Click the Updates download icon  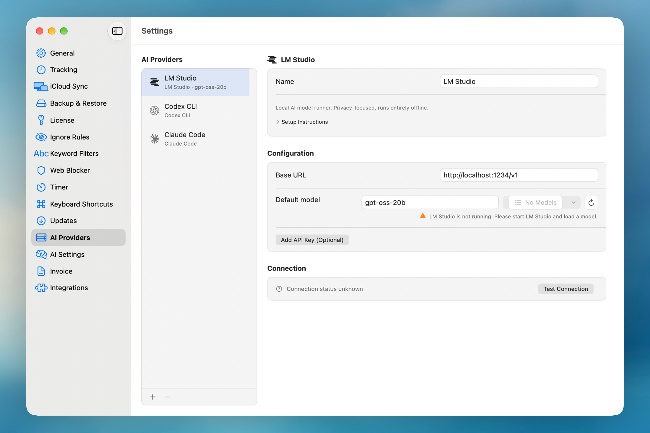click(41, 221)
